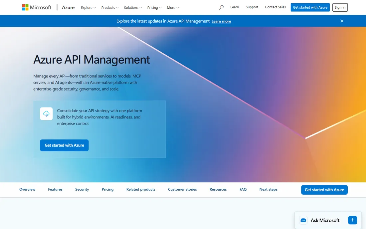Screen dimensions: 366x229
Task: Dismiss the API Management update banner
Action: [x=342, y=21]
